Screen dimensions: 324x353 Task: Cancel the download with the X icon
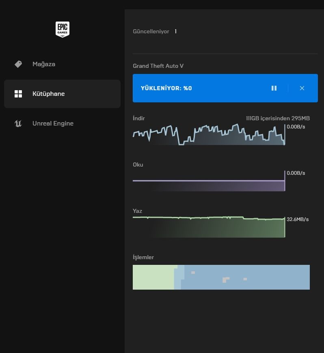(302, 88)
